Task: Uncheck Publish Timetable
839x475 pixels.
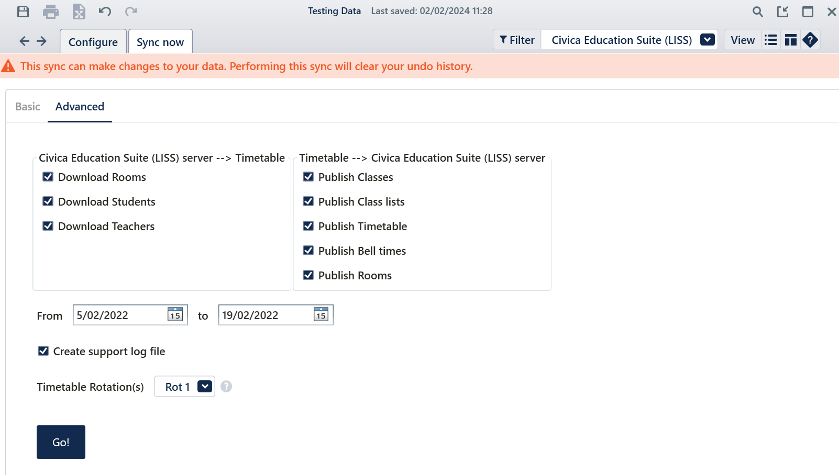Action: pyautogui.click(x=308, y=226)
